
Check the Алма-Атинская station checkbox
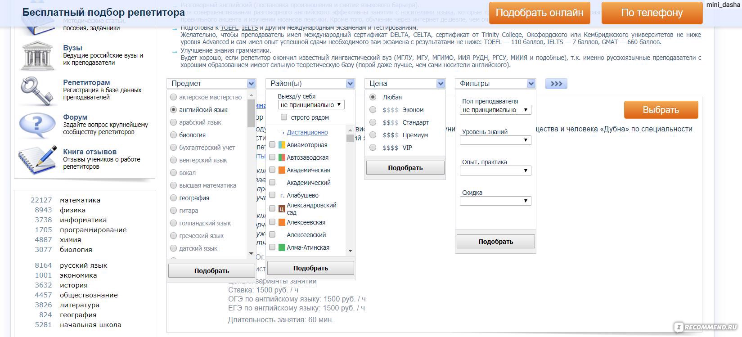click(272, 247)
